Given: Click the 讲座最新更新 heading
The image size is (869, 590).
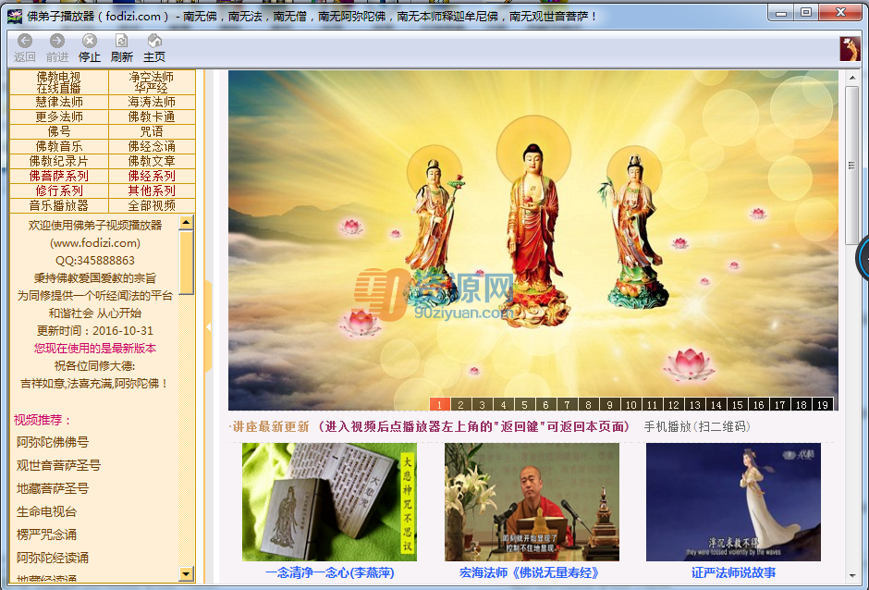Looking at the screenshot, I should [x=270, y=426].
